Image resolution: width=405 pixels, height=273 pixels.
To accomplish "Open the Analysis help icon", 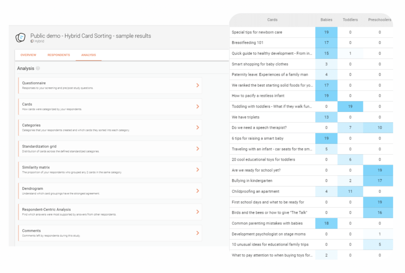I will point(38,68).
